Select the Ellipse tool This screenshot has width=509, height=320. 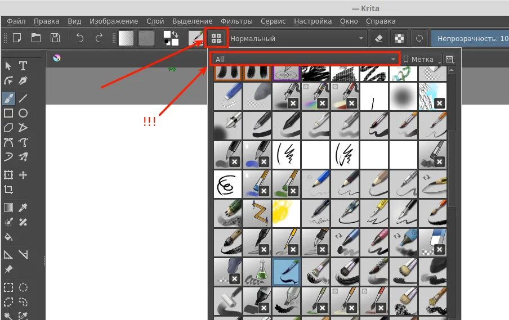point(23,113)
